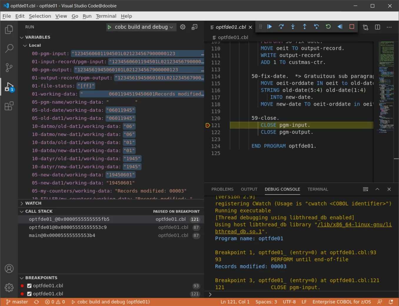
Task: Click the master branch status button
Action: [x=17, y=302]
